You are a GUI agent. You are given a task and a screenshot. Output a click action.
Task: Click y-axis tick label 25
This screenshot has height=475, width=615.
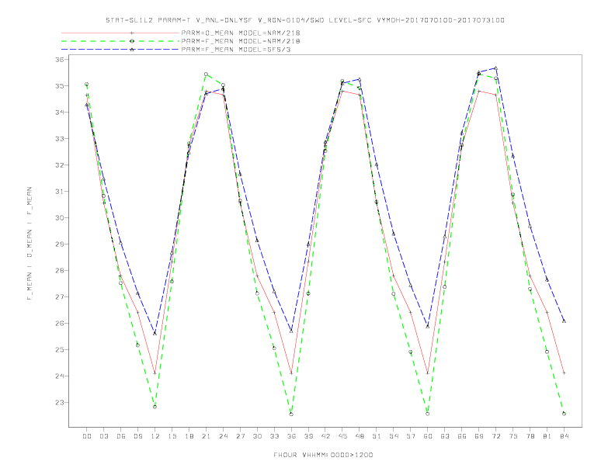(x=60, y=349)
